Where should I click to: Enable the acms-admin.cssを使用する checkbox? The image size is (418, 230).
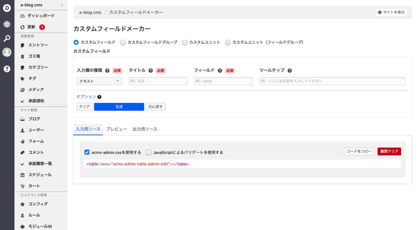(87, 152)
